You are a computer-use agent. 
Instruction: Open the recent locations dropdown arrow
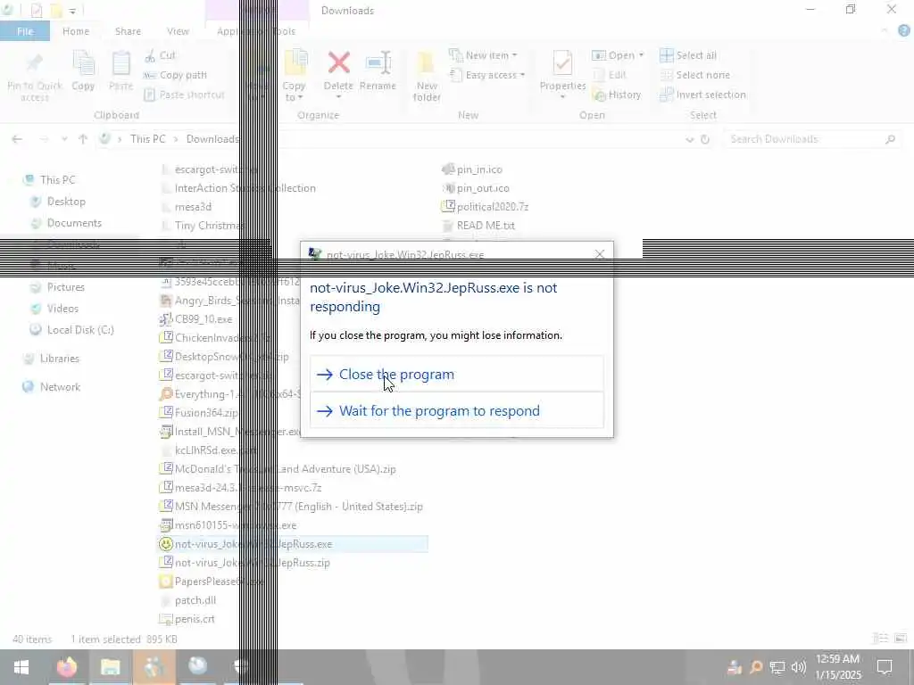coord(64,139)
